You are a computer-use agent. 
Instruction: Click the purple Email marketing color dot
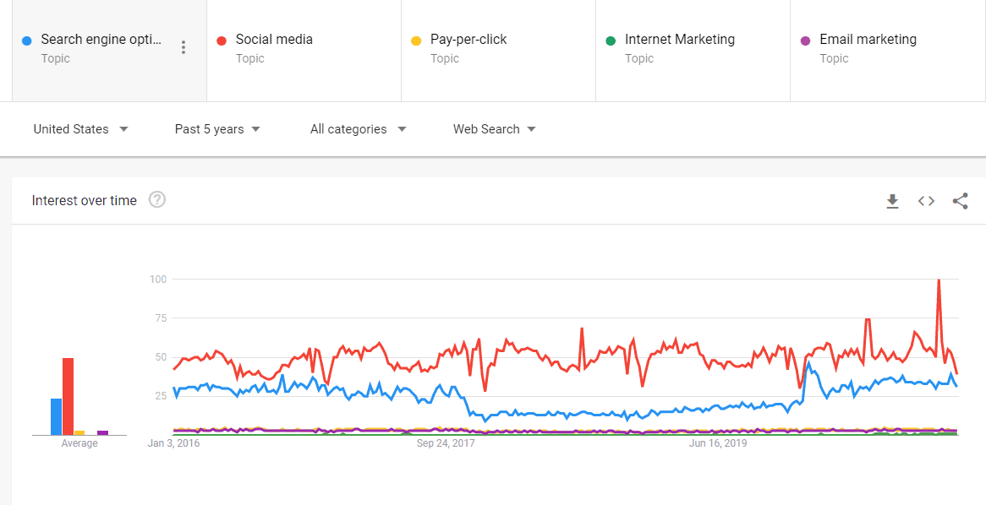point(805,41)
